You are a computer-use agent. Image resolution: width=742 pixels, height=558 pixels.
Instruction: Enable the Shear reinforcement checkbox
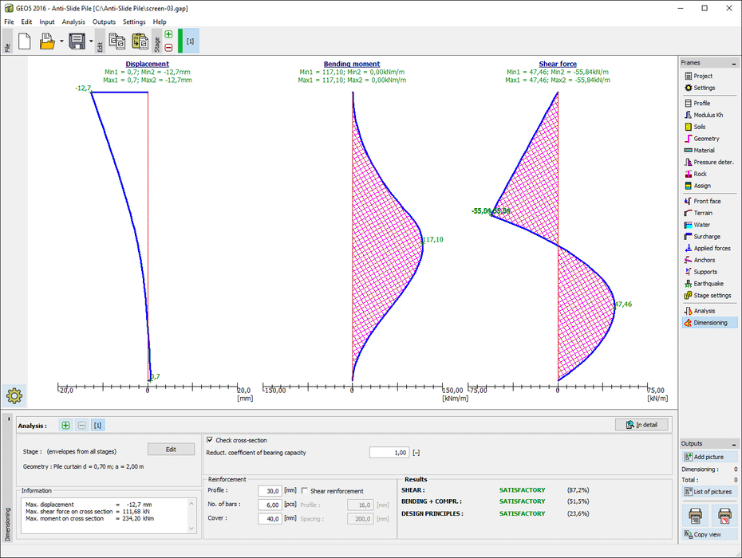[304, 491]
